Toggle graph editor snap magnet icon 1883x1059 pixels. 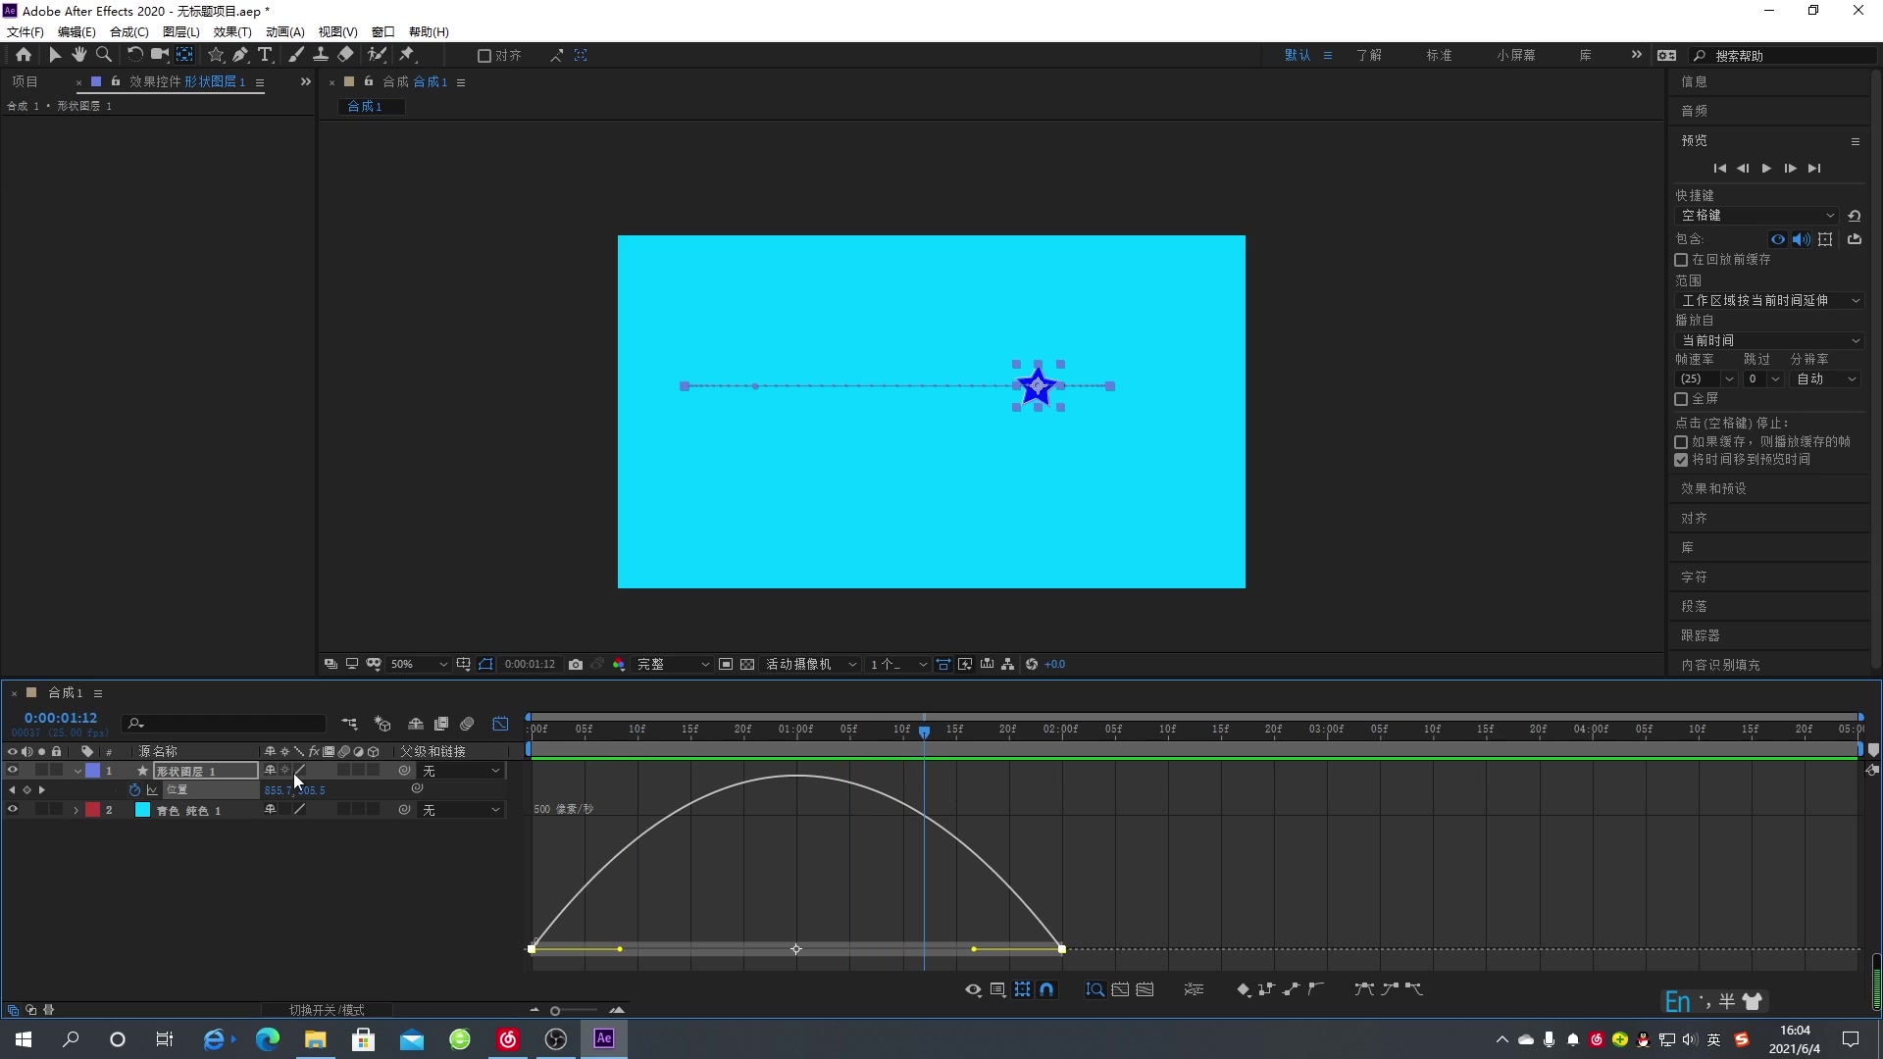(x=1047, y=989)
